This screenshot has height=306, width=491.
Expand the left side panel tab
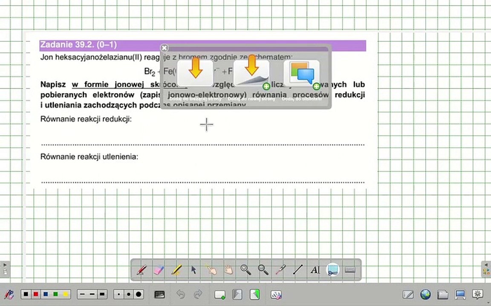point(5,269)
